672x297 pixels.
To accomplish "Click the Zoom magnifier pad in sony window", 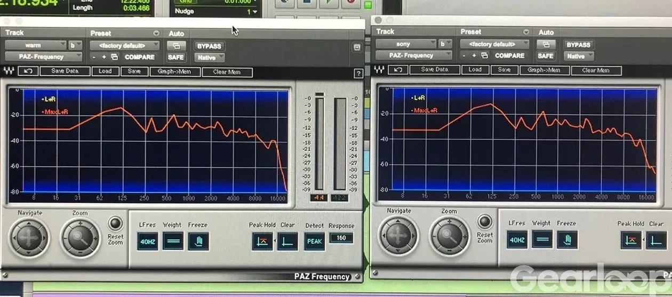I will (450, 236).
